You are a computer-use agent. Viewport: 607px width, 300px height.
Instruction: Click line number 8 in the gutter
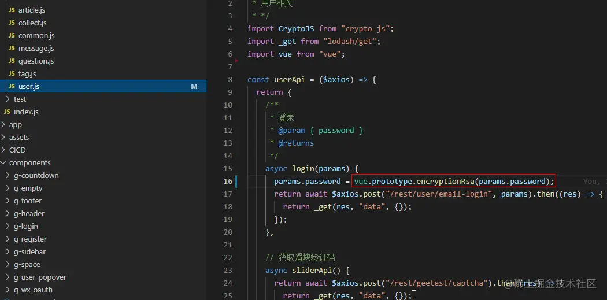click(230, 80)
